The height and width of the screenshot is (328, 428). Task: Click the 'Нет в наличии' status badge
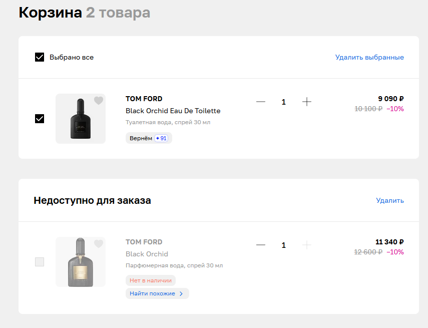(x=151, y=280)
